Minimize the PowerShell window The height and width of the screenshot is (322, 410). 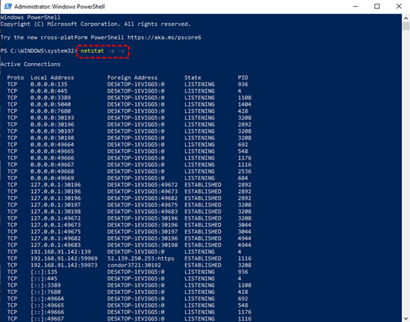(x=356, y=6)
